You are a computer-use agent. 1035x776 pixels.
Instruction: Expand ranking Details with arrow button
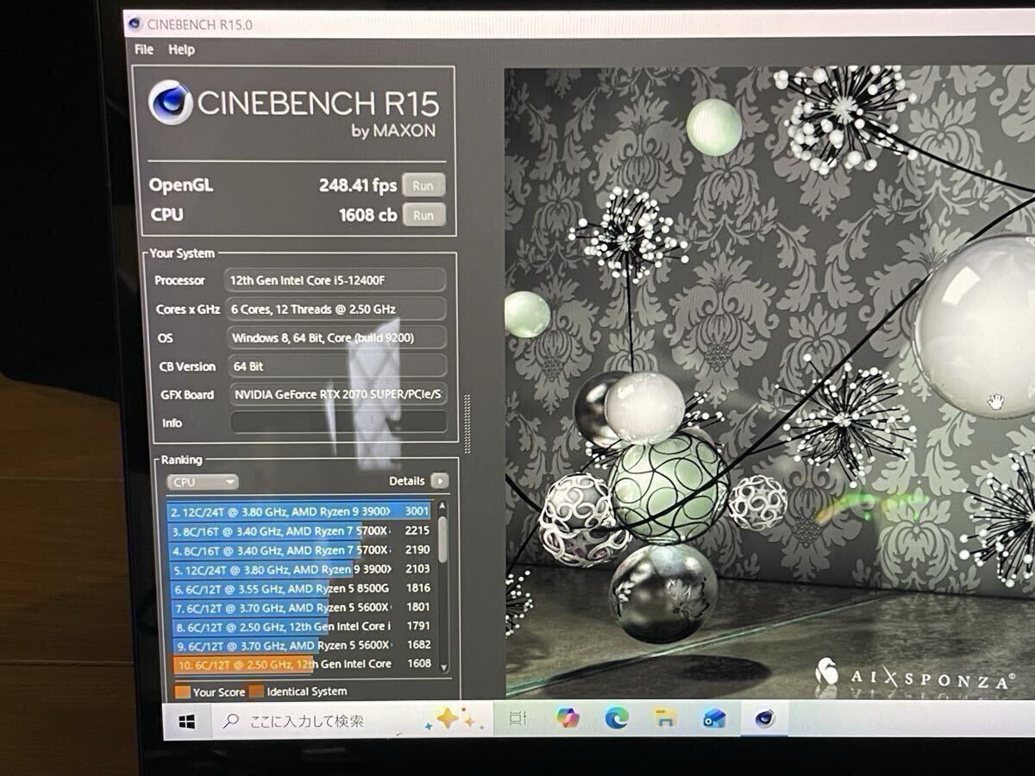440,481
